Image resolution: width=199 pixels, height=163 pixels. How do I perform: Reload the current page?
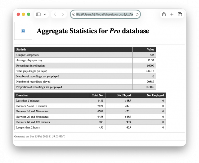137,14
